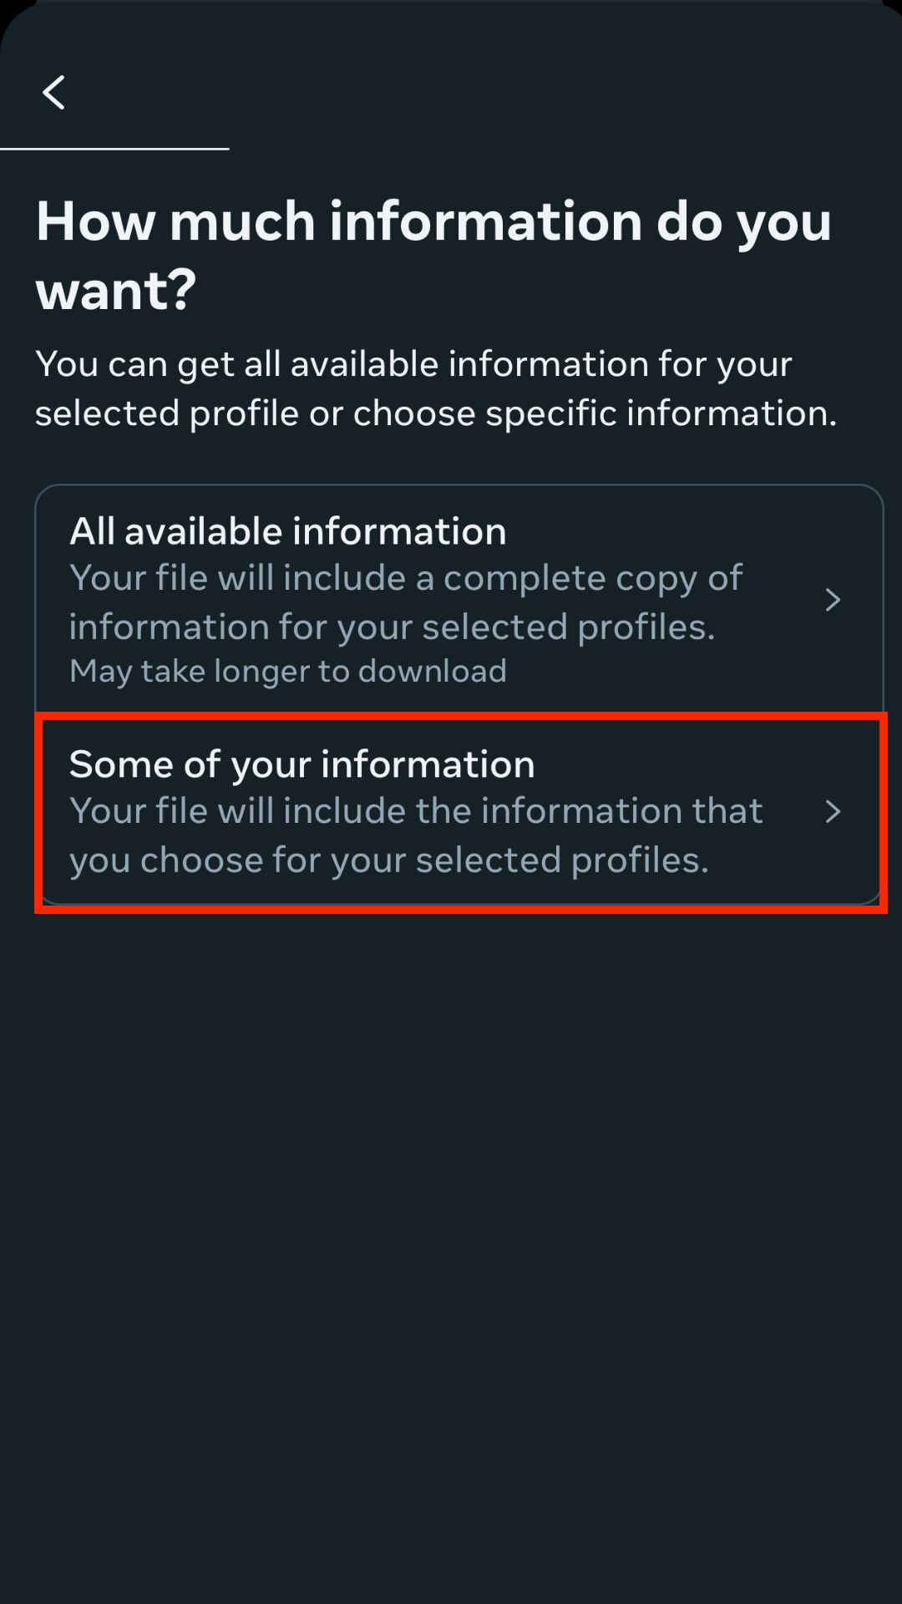Click the "complete copy of information" description
Image resolution: width=902 pixels, height=1604 pixels.
(405, 602)
